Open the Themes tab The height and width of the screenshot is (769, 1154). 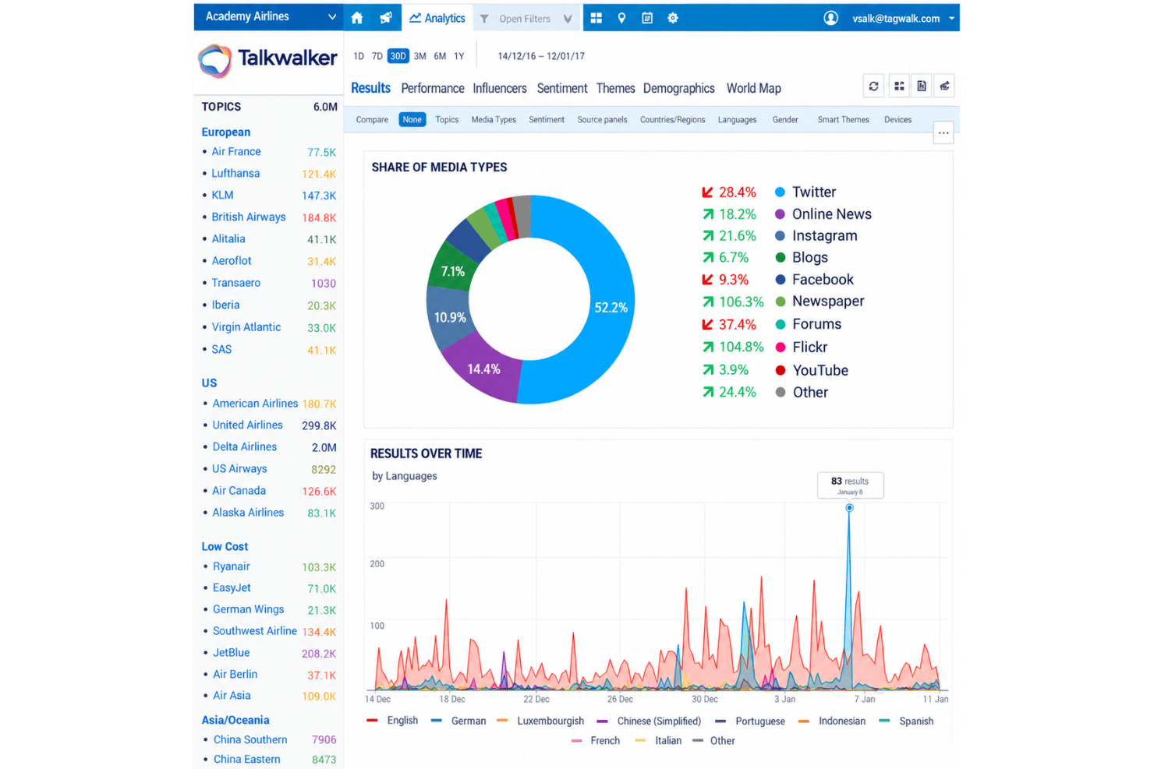pyautogui.click(x=616, y=88)
